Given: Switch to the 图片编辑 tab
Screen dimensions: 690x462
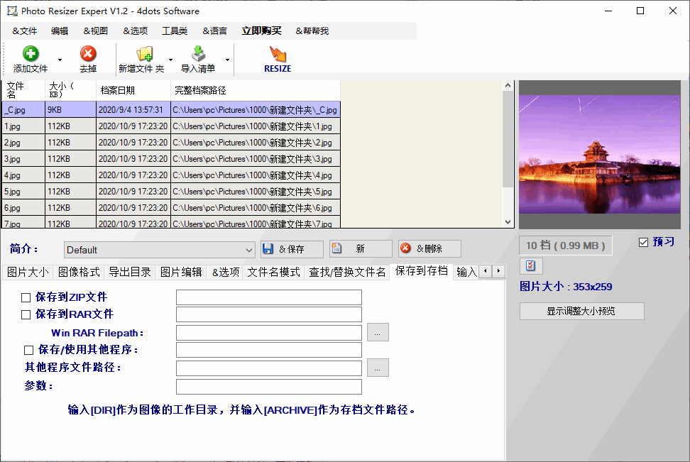Looking at the screenshot, I should pos(181,273).
